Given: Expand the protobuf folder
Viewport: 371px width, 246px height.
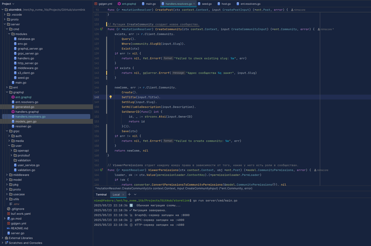Looking at the screenshot, I should click(12, 155).
